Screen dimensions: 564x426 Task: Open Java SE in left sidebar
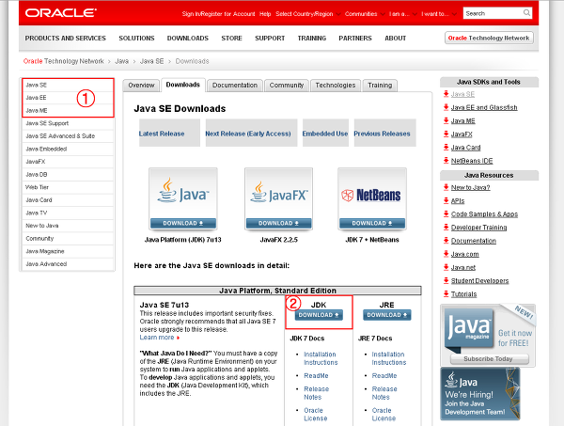(68, 85)
